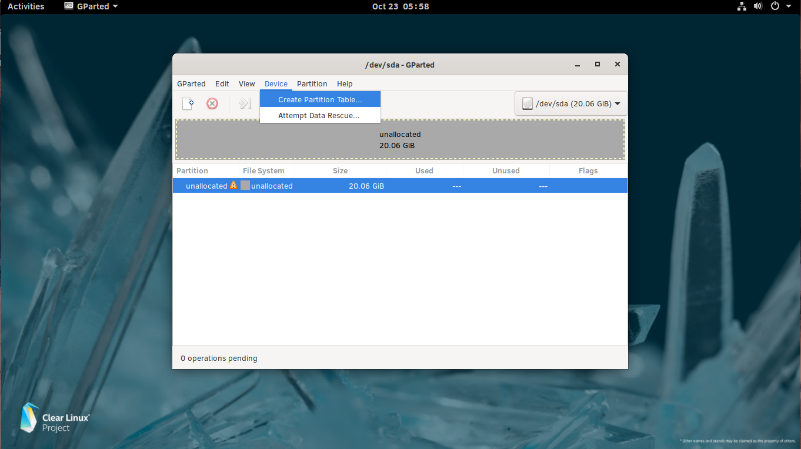Maximize the GParted window
The height and width of the screenshot is (449, 801).
(x=598, y=65)
